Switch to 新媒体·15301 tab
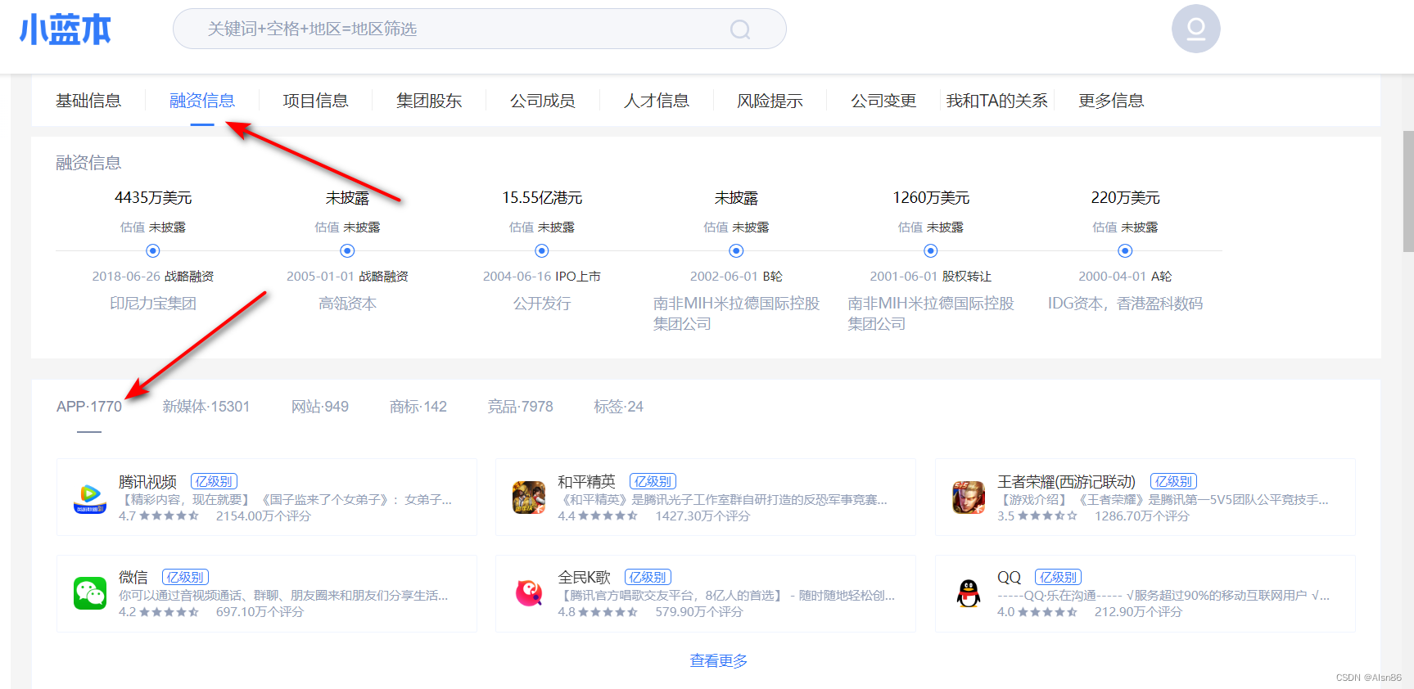Image resolution: width=1414 pixels, height=689 pixels. coord(206,407)
